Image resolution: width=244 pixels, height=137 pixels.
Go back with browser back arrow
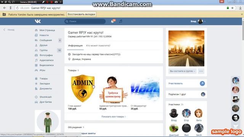5,8
